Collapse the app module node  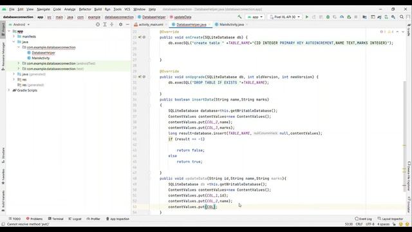point(9,31)
